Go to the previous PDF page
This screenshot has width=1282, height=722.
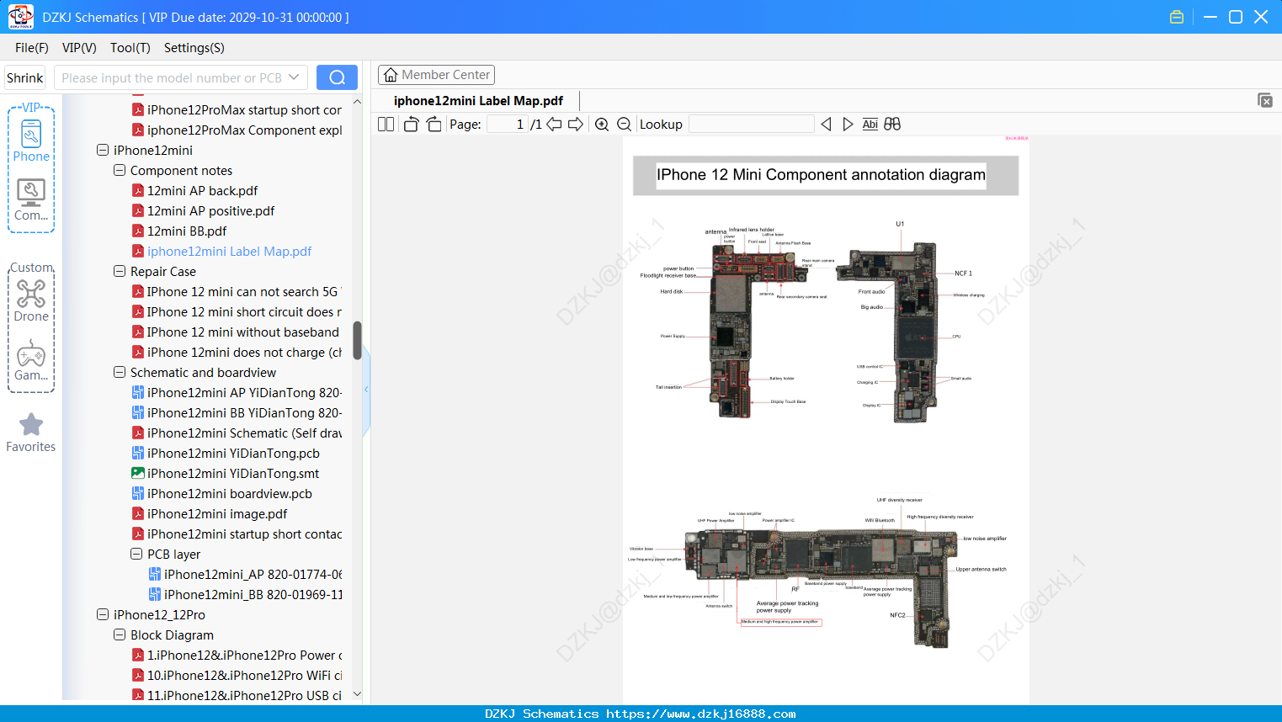pos(554,124)
